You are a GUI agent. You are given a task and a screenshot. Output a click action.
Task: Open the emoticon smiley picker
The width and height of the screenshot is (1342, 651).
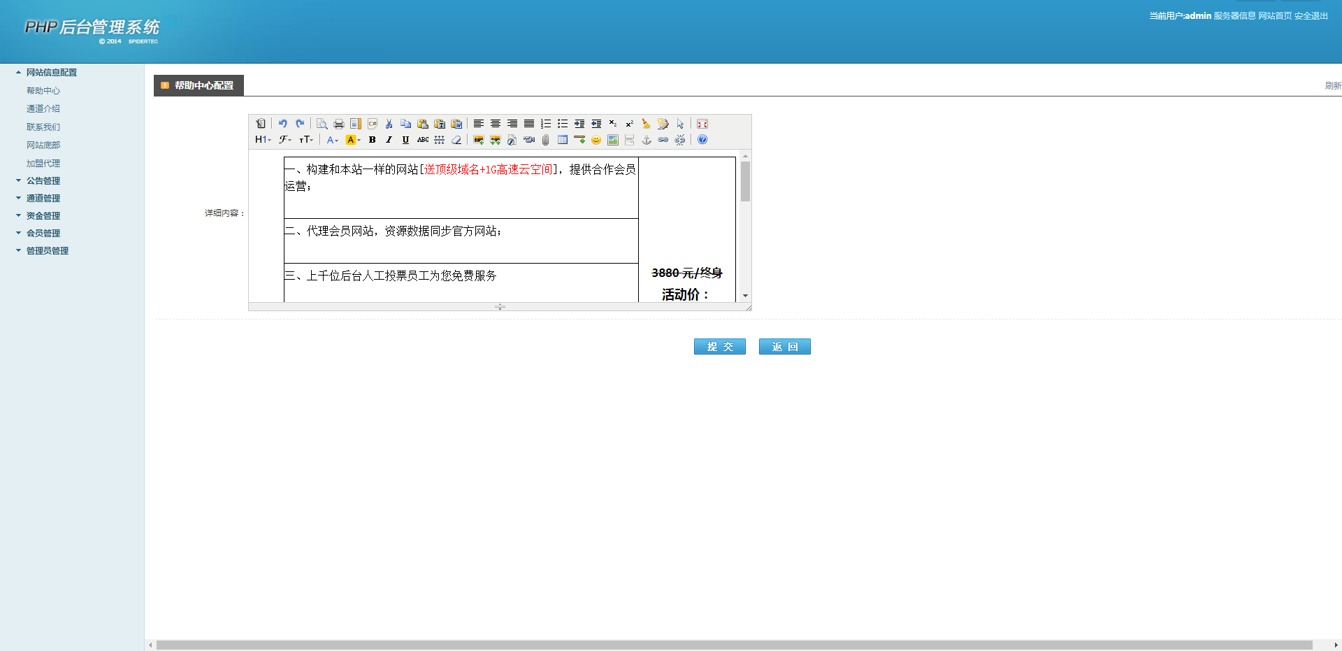tap(596, 140)
